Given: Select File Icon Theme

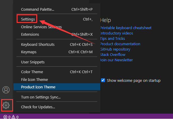Looking at the screenshot, I should 57,80.
